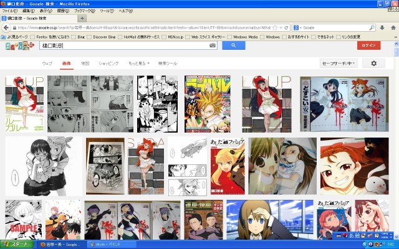Click the red ログイン button
399x249 pixels.
(x=368, y=45)
